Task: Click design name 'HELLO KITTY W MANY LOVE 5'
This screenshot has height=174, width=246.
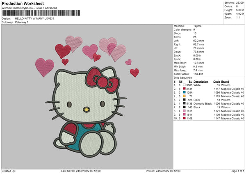Action: (x=34, y=18)
